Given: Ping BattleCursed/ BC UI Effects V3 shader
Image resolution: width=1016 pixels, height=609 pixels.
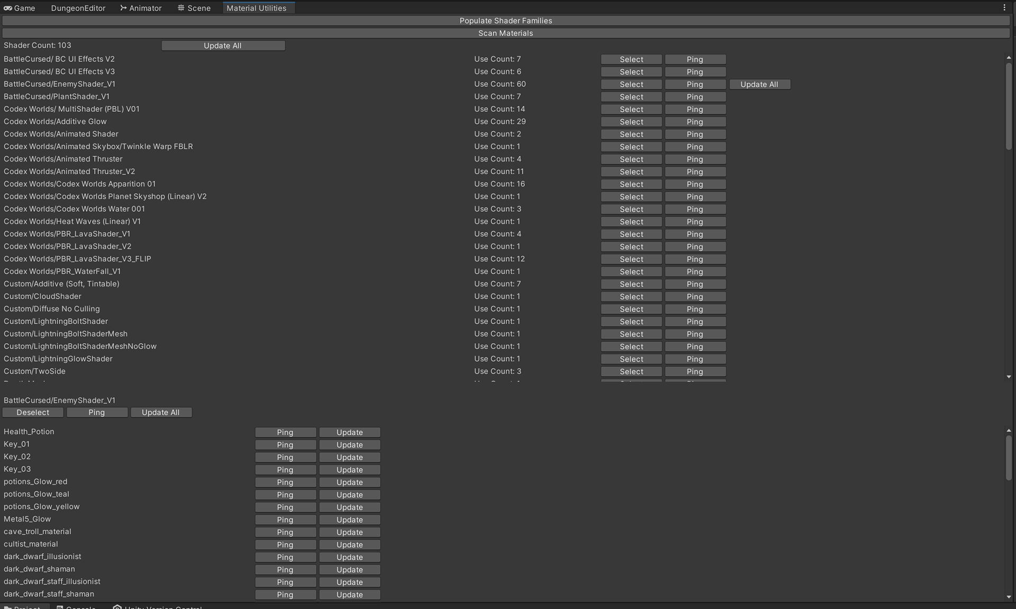Looking at the screenshot, I should coord(695,72).
